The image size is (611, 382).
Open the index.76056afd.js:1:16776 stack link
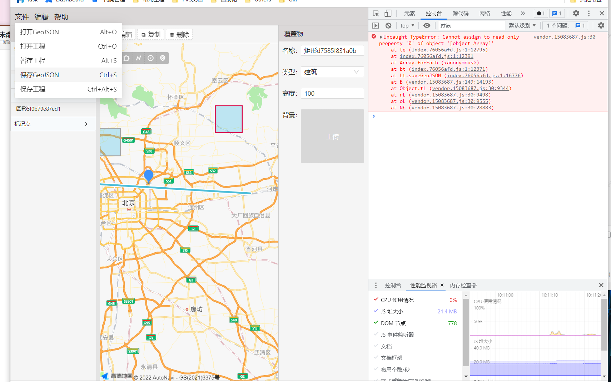pyautogui.click(x=484, y=75)
